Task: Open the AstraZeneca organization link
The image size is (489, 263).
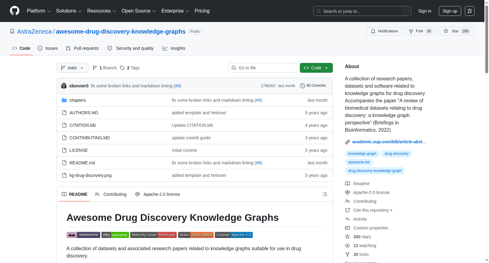Action: pyautogui.click(x=35, y=31)
